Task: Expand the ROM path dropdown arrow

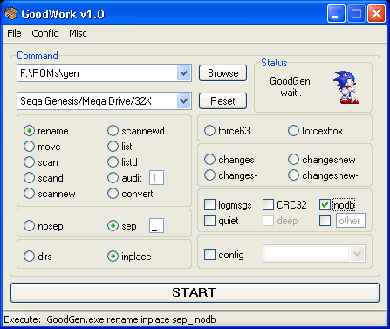Action: (183, 73)
